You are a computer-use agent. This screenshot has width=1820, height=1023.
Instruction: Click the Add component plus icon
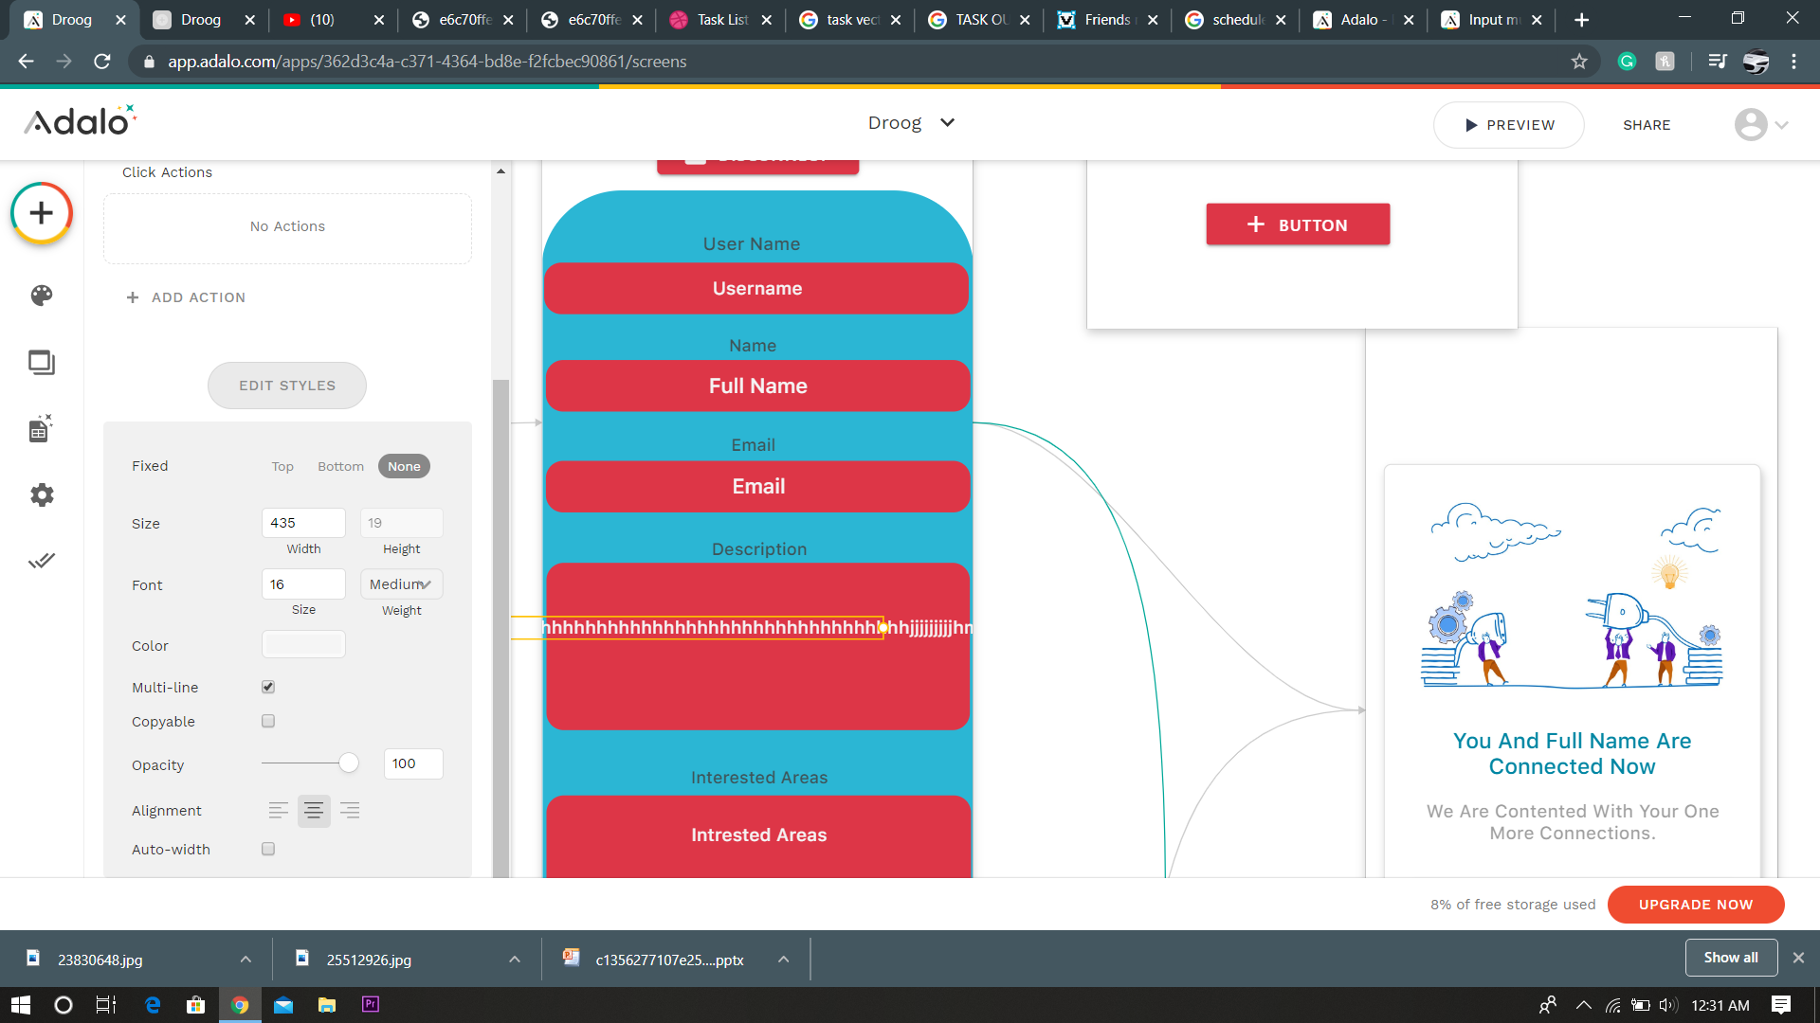(x=42, y=213)
